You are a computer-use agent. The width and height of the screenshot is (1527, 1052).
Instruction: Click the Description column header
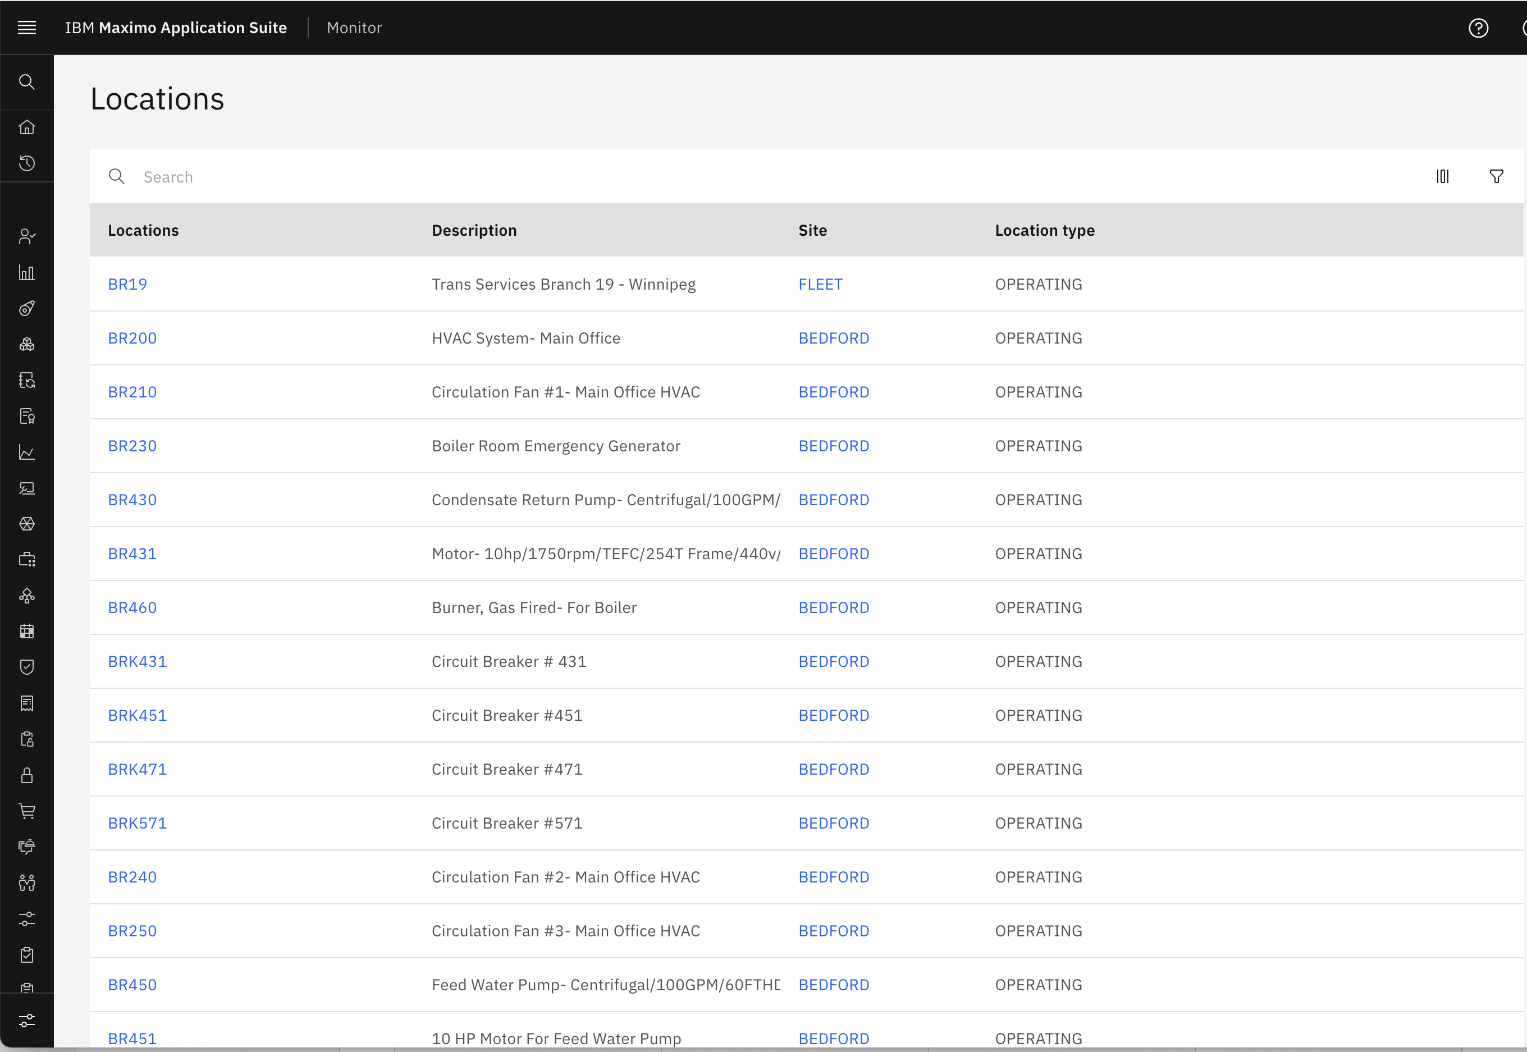pyautogui.click(x=474, y=230)
